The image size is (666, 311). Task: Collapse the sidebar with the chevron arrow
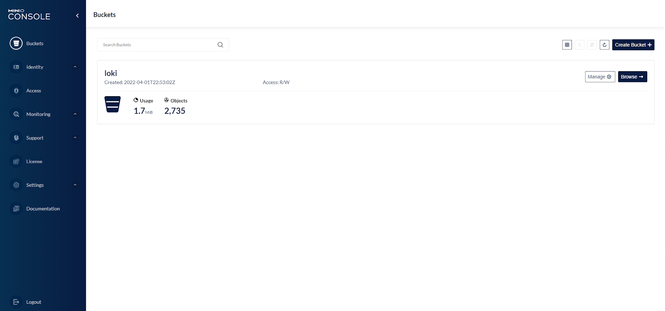[77, 16]
